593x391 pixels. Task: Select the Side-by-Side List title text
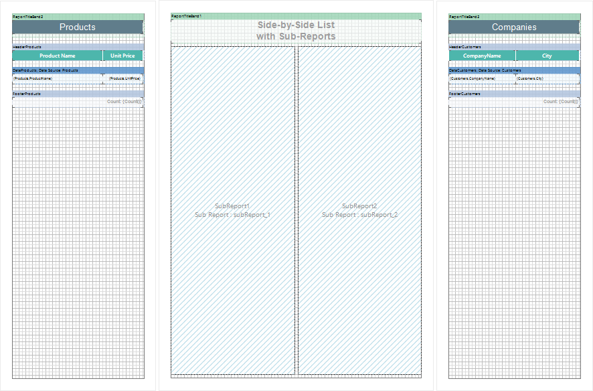click(x=296, y=31)
